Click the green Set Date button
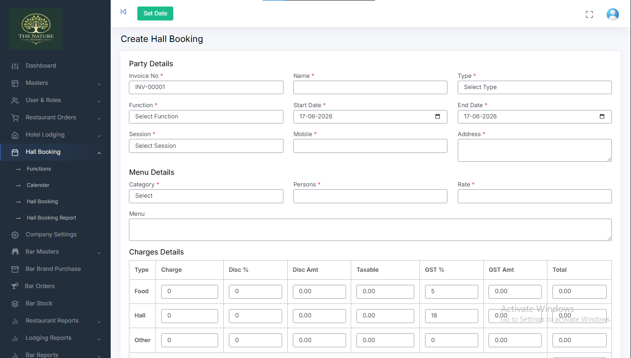Image resolution: width=631 pixels, height=358 pixels. point(155,14)
